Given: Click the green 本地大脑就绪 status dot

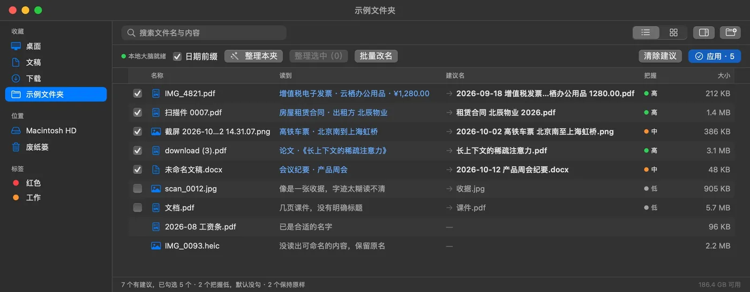Looking at the screenshot, I should [123, 56].
